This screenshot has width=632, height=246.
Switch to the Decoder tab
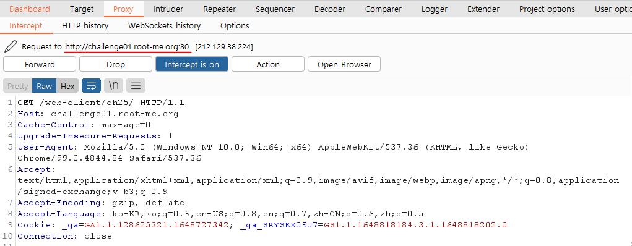330,9
